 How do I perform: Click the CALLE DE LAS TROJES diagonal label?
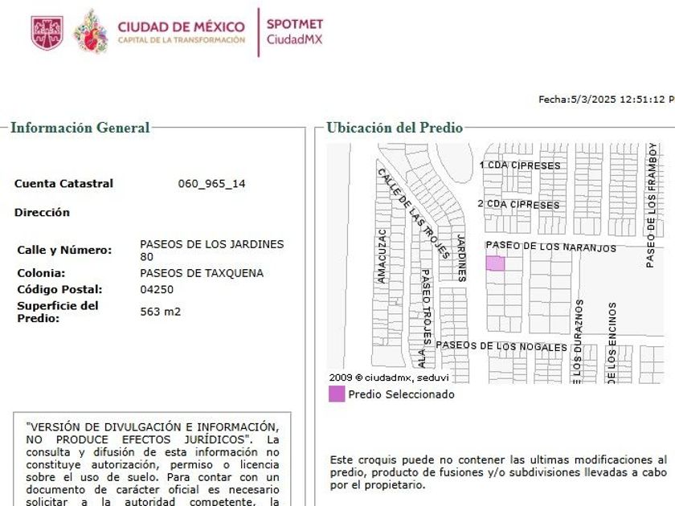pyautogui.click(x=414, y=214)
